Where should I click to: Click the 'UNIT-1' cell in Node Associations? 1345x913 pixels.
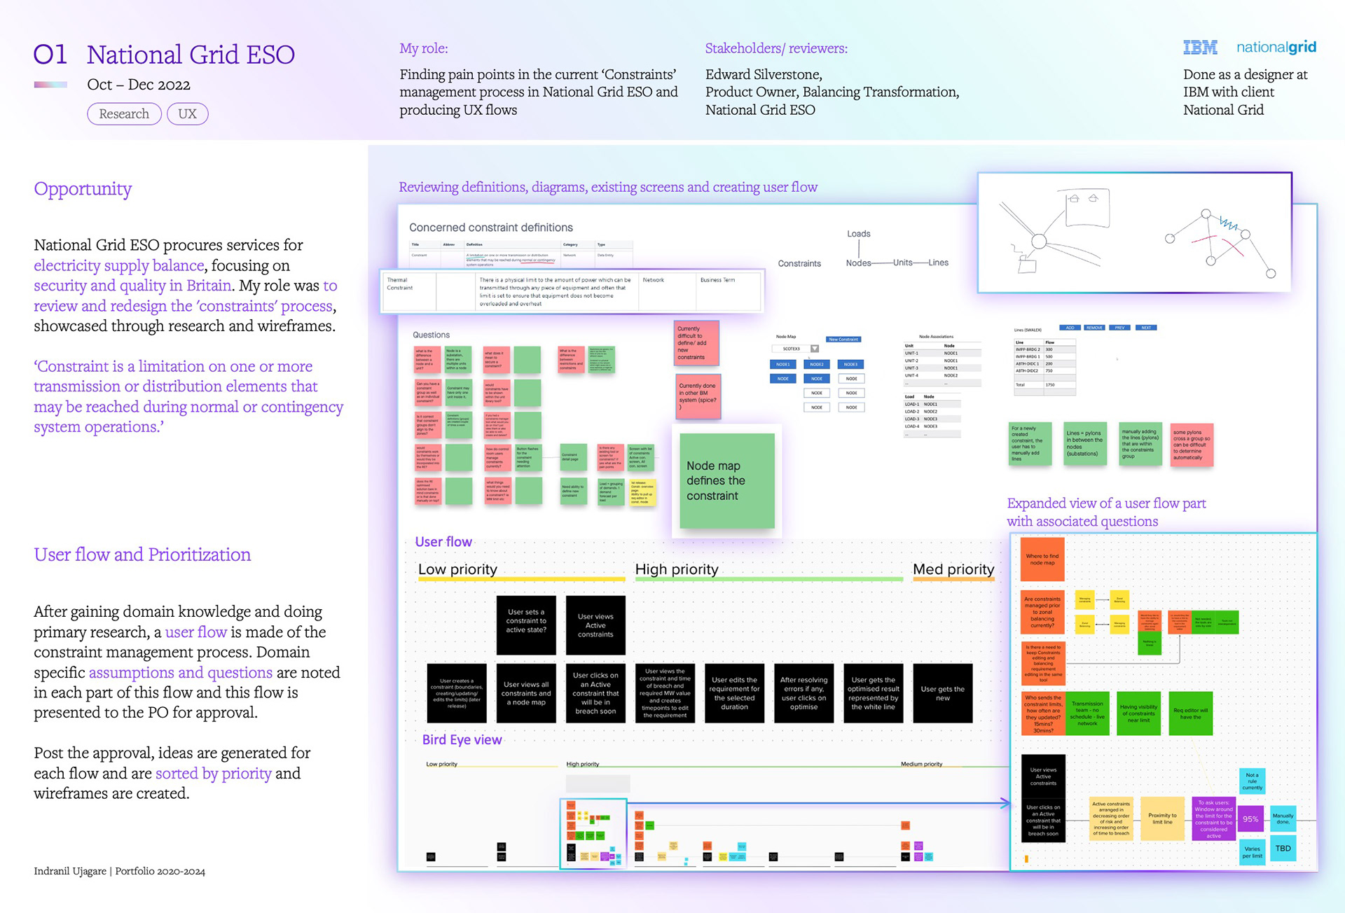point(911,354)
